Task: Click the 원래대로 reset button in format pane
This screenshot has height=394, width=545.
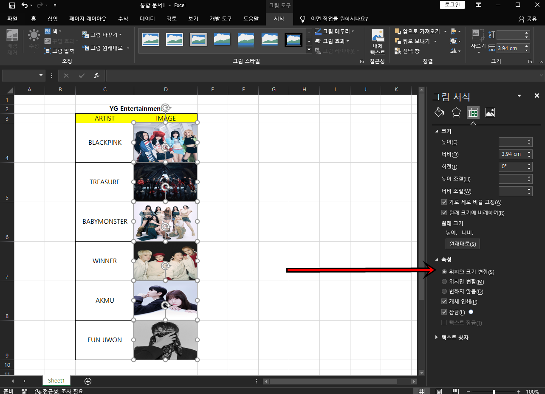Action: [463, 244]
